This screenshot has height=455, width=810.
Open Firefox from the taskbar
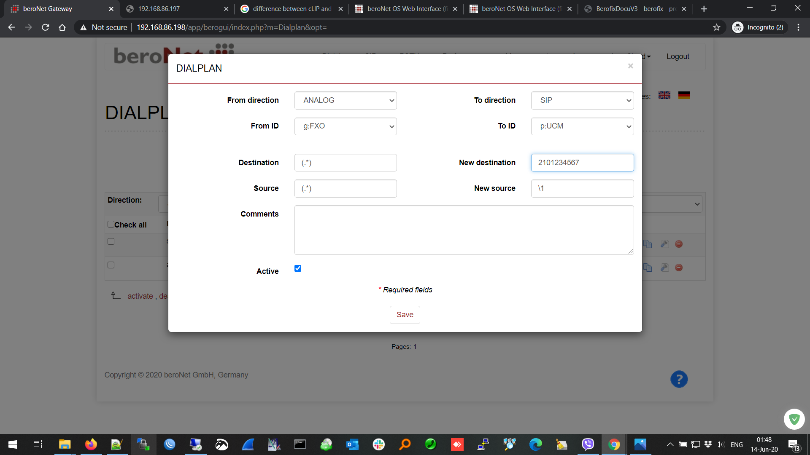(x=91, y=444)
